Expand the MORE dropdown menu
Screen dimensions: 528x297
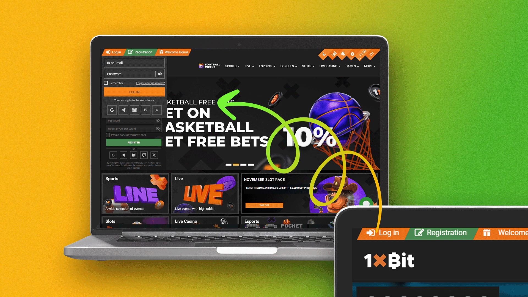[369, 66]
